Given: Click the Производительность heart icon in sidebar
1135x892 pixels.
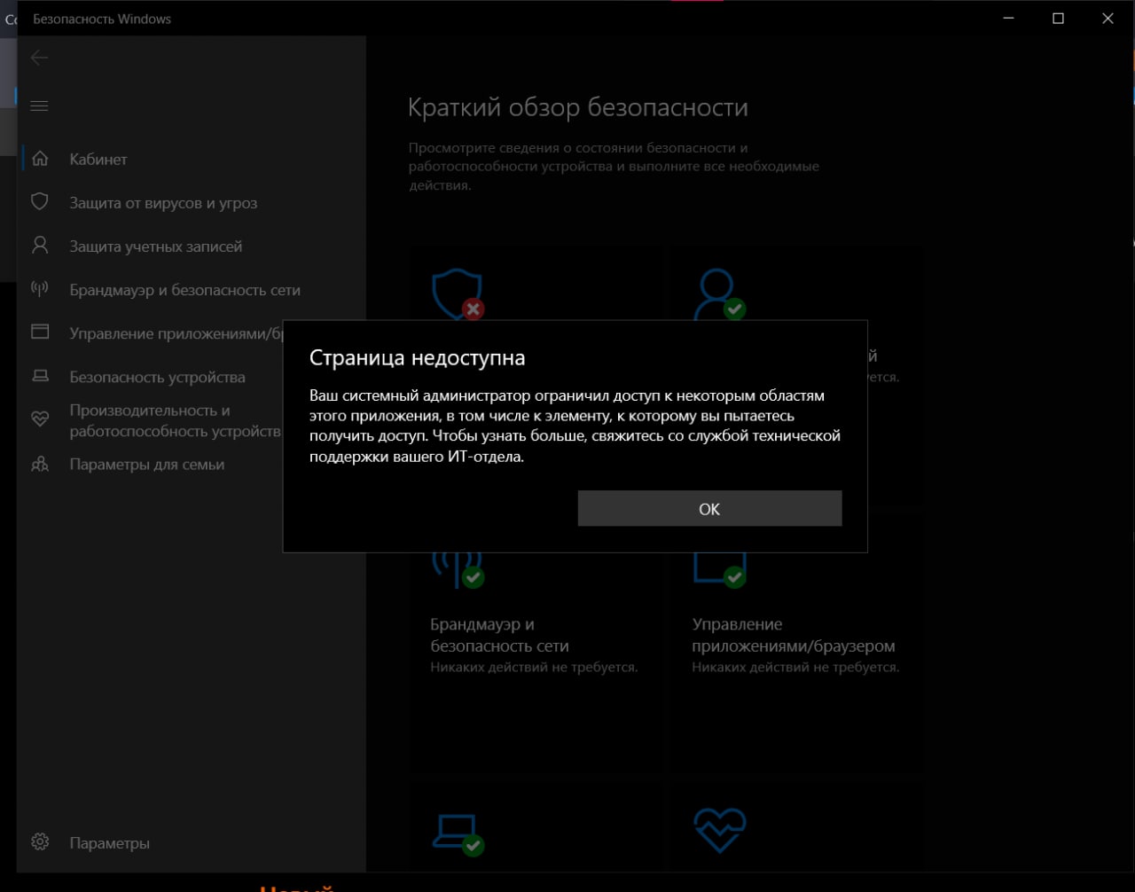Looking at the screenshot, I should click(40, 420).
